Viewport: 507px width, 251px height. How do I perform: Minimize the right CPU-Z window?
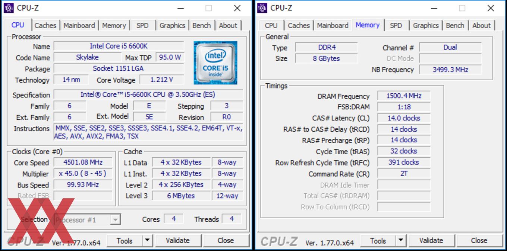(434, 8)
